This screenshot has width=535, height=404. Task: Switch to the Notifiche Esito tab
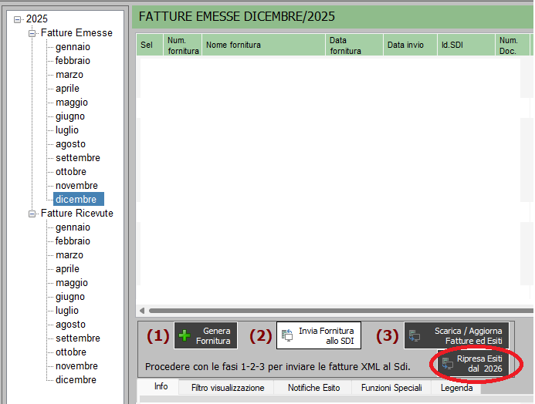(313, 388)
